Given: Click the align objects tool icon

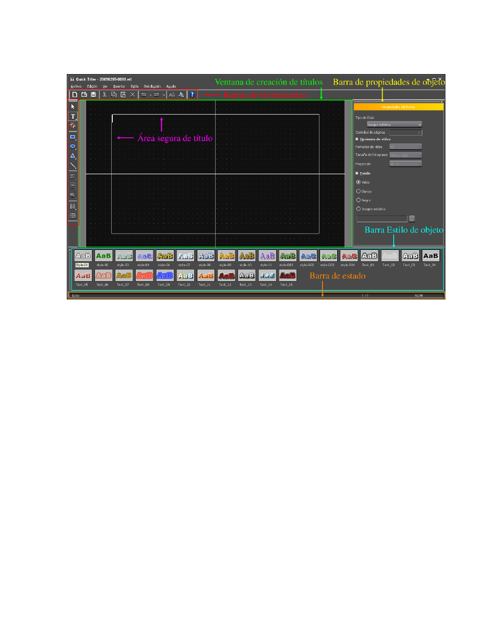Looking at the screenshot, I should click(x=73, y=177).
